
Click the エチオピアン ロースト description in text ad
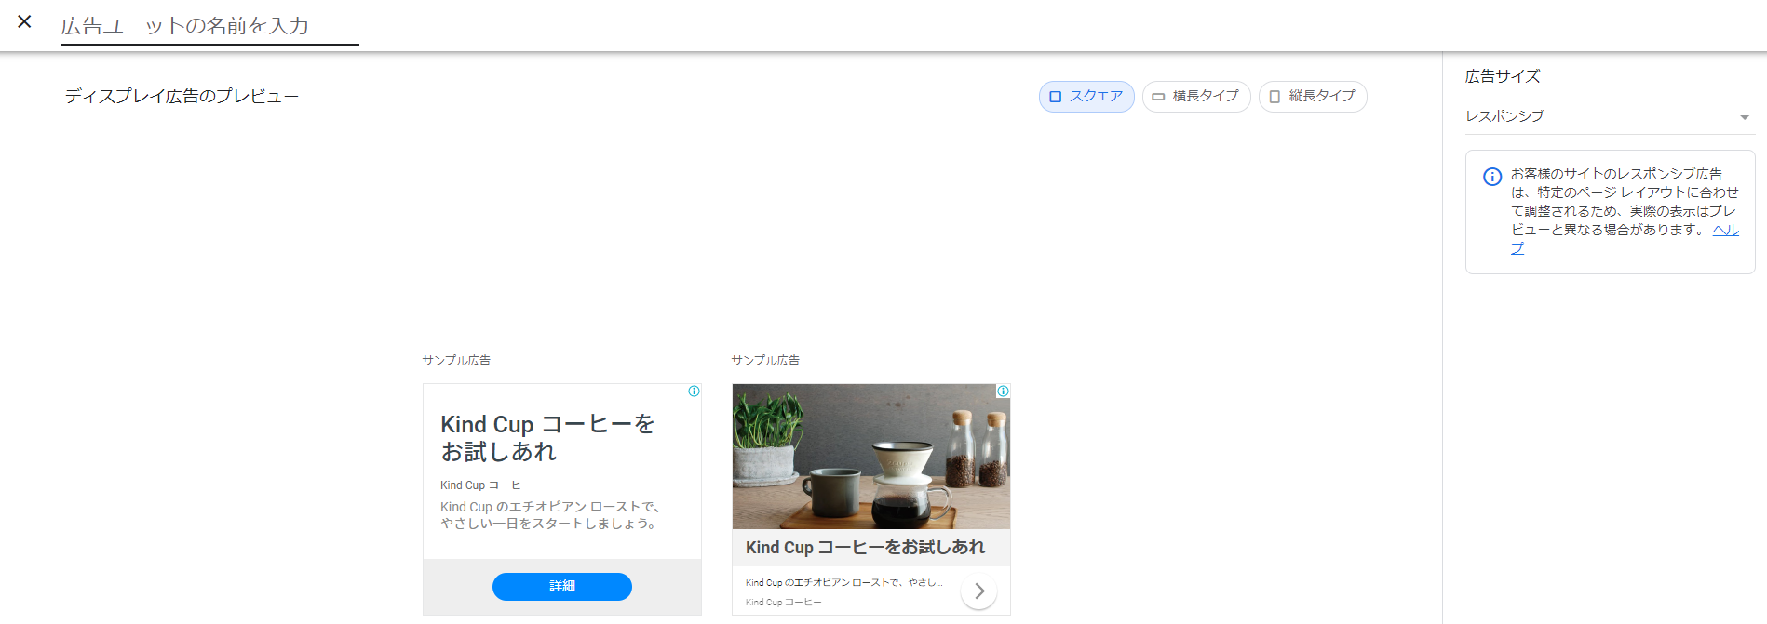(x=550, y=515)
